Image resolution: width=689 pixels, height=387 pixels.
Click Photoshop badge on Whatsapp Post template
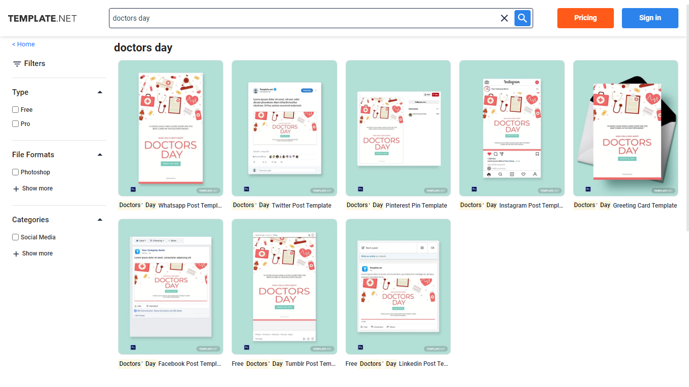133,189
